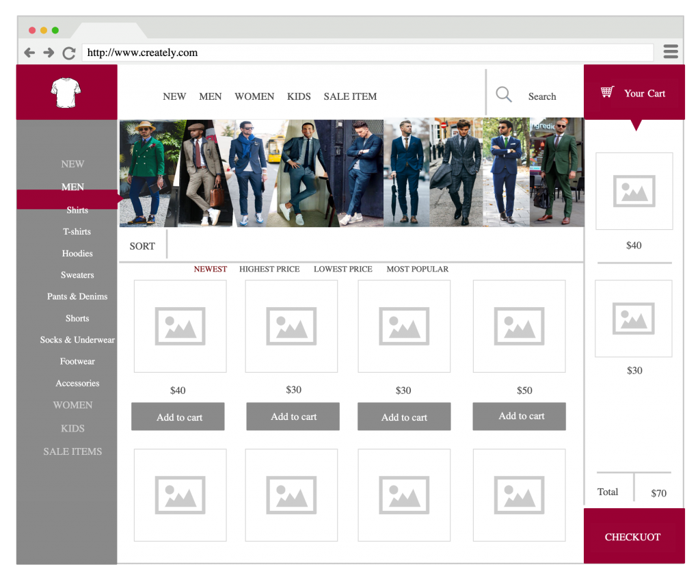The width and height of the screenshot is (700, 580).
Task: Open the browser hamburger menu
Action: 671,52
